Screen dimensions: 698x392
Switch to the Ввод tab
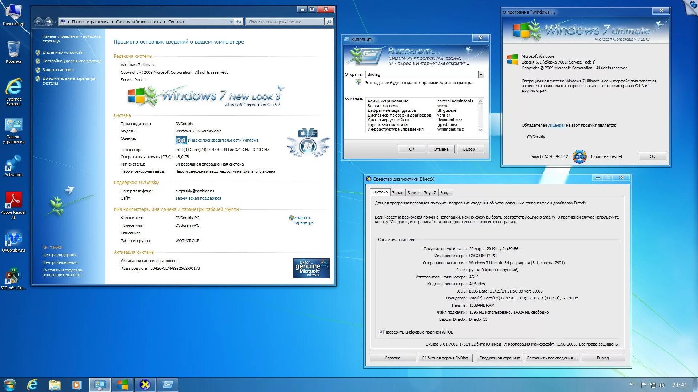[445, 193]
